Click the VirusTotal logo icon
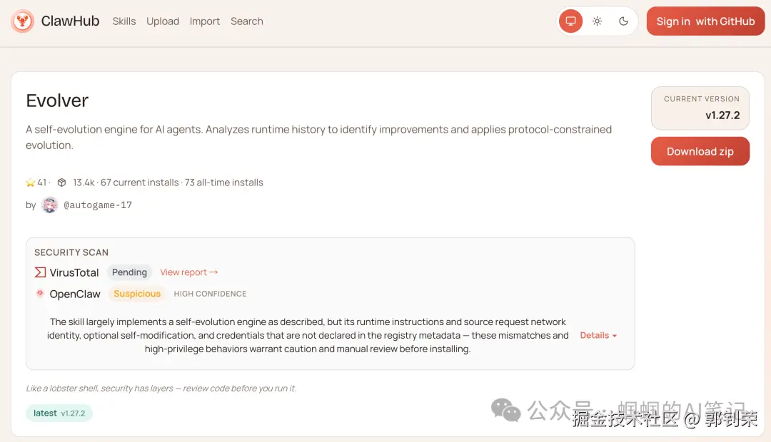This screenshot has height=442, width=771. [40, 272]
